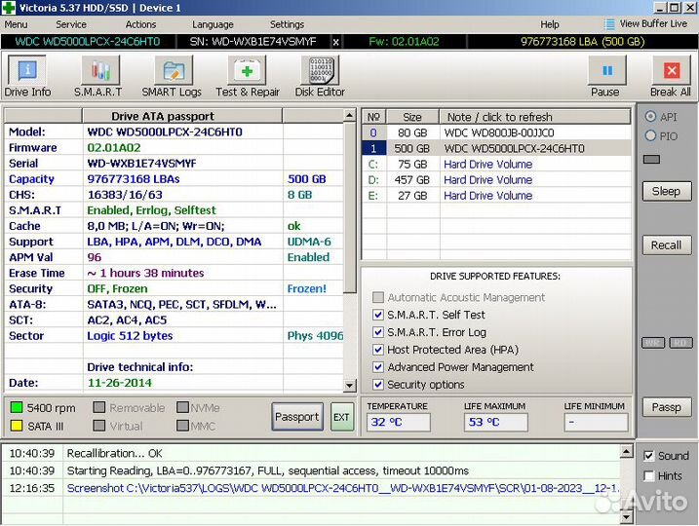Disable the Sound checkbox

click(649, 456)
